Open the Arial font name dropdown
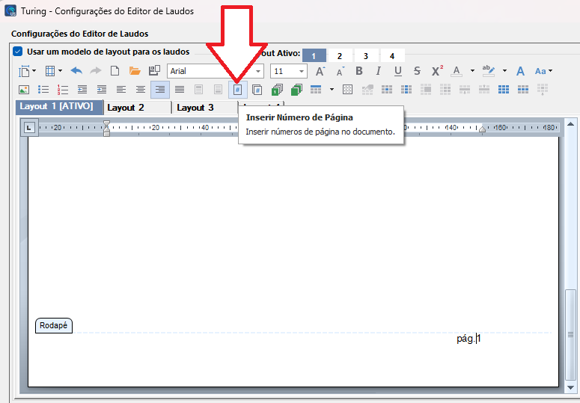 coord(258,71)
